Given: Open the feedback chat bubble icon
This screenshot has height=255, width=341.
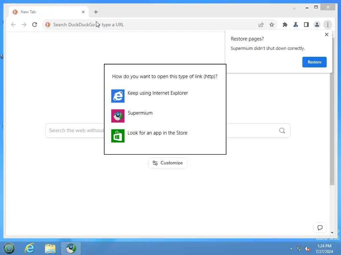Looking at the screenshot, I should pyautogui.click(x=320, y=228).
